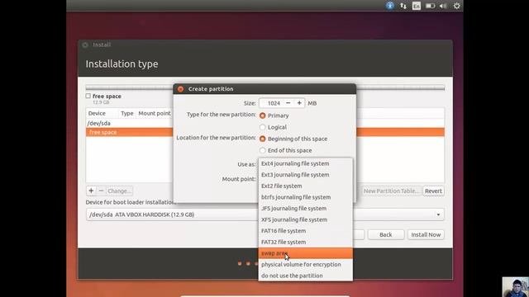Click the Back button

[386, 234]
